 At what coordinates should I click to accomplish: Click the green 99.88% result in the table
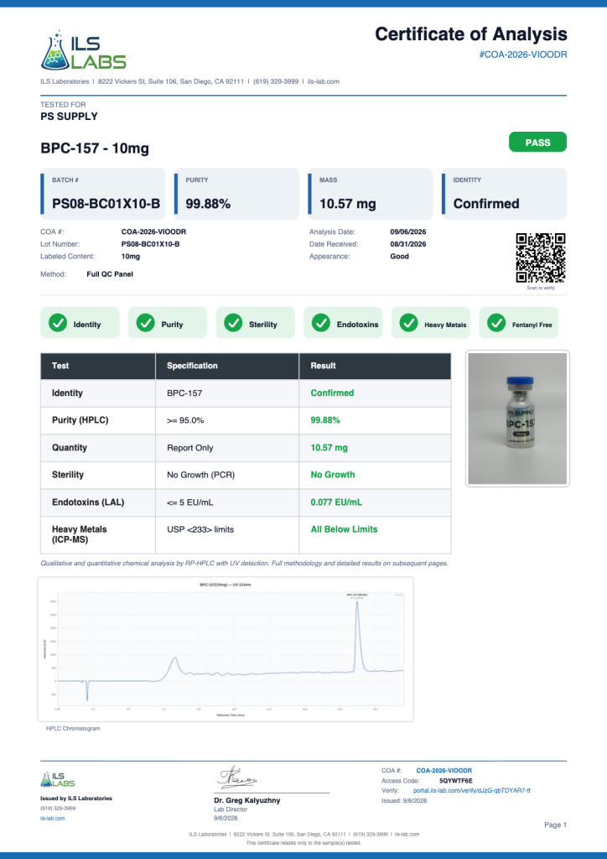[325, 420]
